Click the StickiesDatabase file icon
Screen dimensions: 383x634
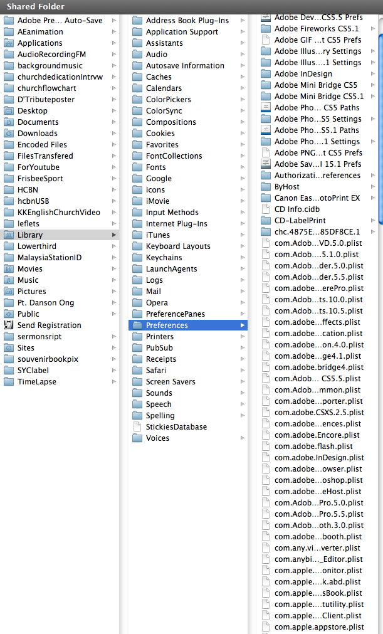[137, 427]
